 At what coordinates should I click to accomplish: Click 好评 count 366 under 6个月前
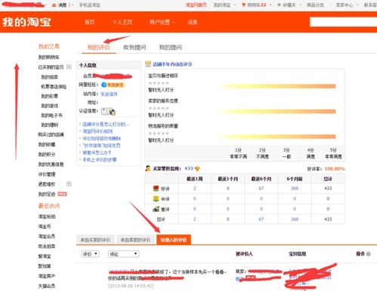tap(295, 188)
